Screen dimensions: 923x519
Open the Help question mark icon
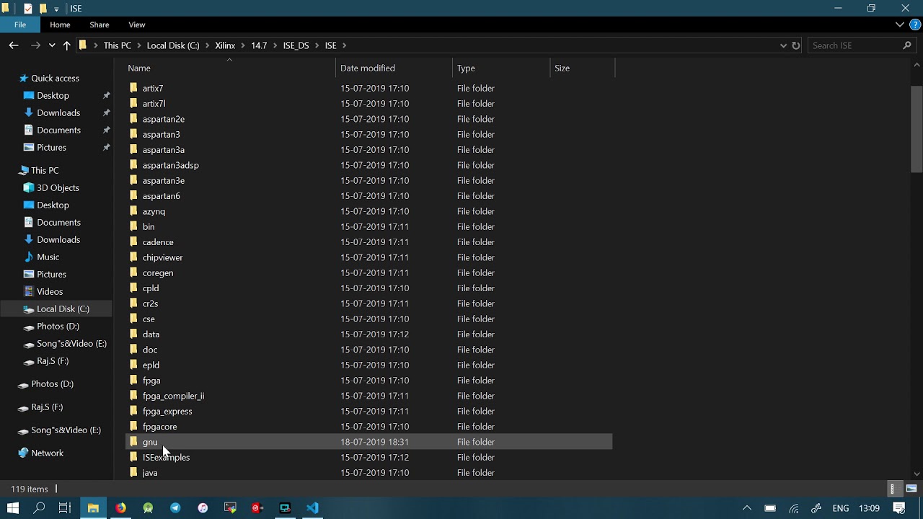click(914, 25)
